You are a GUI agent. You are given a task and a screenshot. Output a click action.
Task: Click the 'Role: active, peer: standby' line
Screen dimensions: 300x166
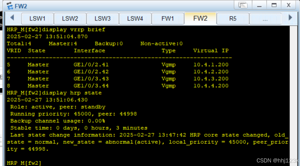click(x=58, y=107)
